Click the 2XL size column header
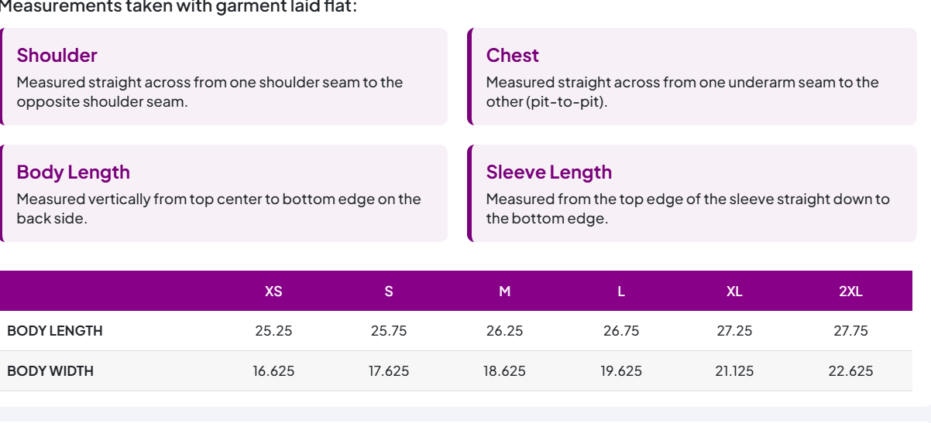The height and width of the screenshot is (423, 931). tap(850, 292)
